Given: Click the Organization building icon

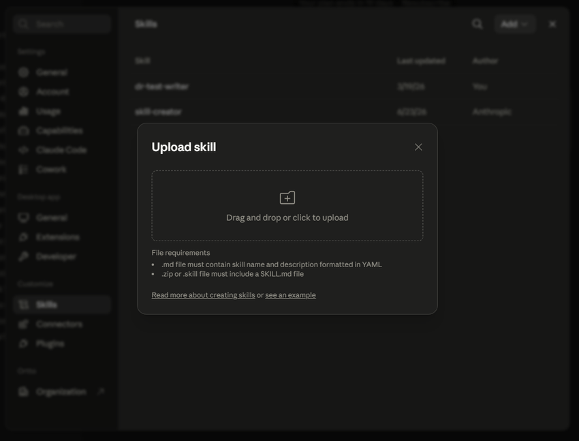Looking at the screenshot, I should click(x=24, y=391).
